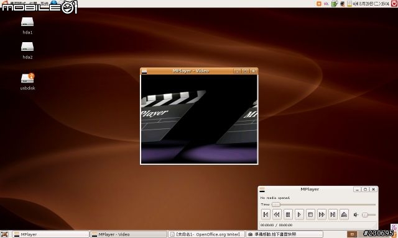The height and width of the screenshot is (238, 398).
Task: Click the blue globe browser launcher icon
Action: 54,3
